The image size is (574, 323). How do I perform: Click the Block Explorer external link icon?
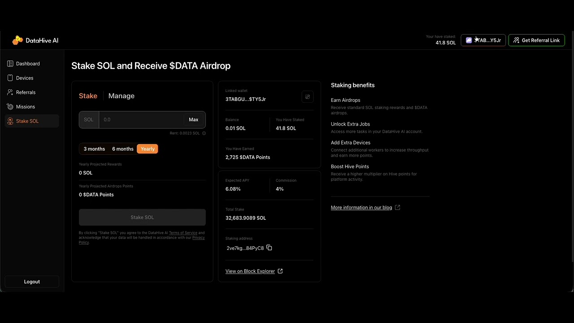pos(280,271)
